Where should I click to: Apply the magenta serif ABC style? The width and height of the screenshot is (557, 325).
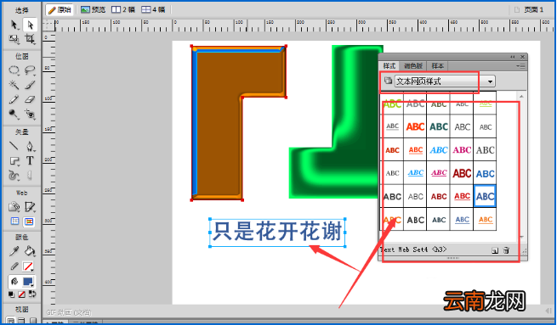[x=462, y=150]
